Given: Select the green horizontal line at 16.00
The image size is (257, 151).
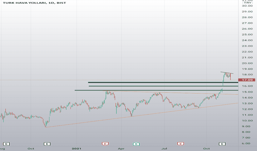Looking at the screenshot, I should click(x=164, y=86).
